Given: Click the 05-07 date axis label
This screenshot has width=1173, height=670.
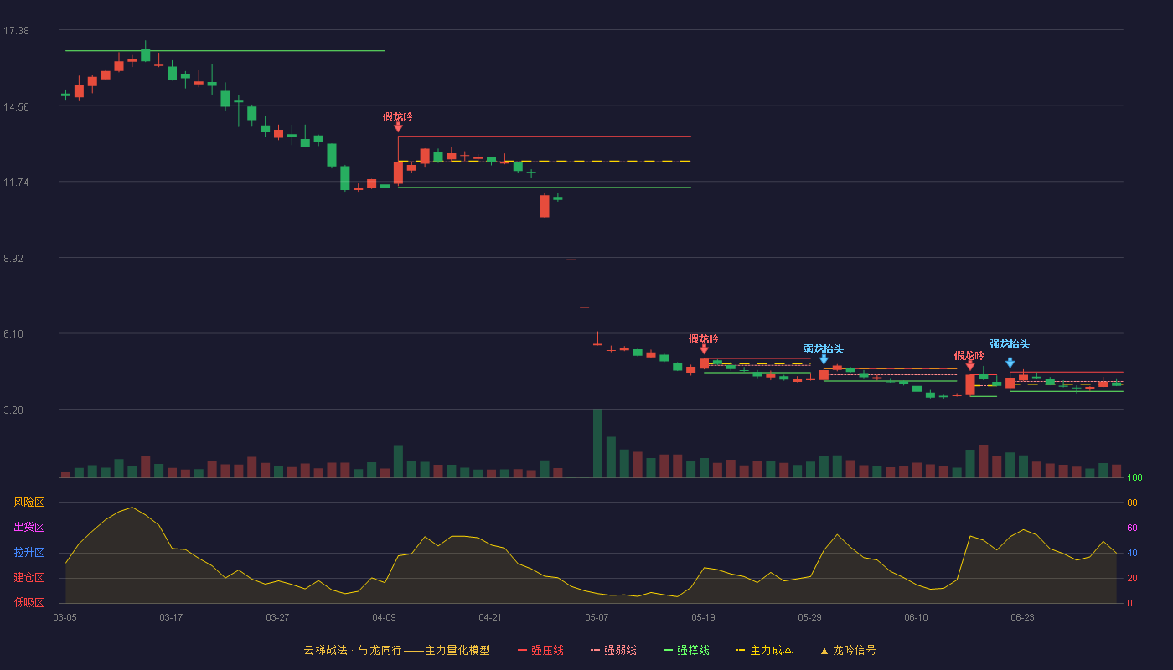Looking at the screenshot, I should [597, 617].
